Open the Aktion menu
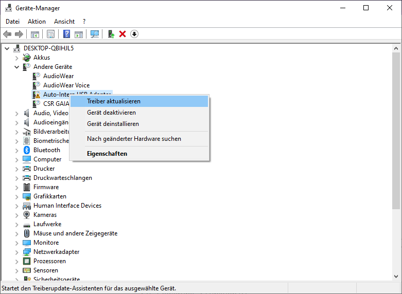 point(37,22)
